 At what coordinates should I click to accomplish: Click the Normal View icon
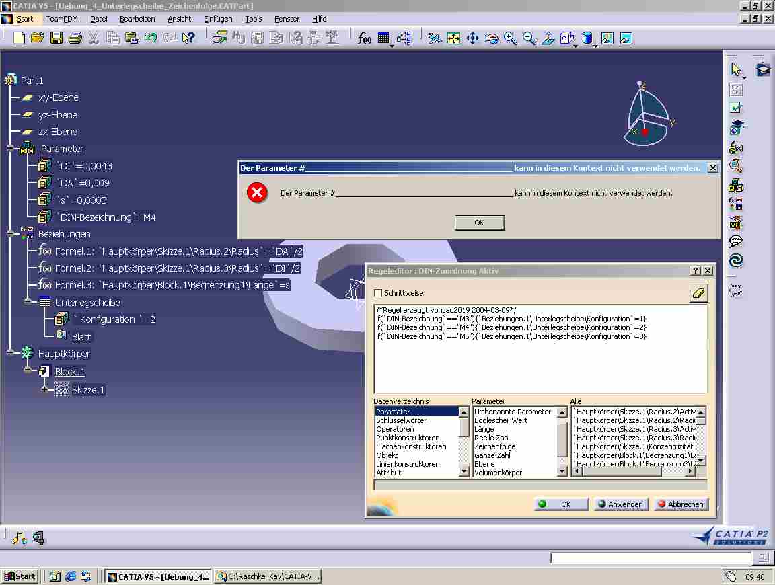tap(548, 38)
